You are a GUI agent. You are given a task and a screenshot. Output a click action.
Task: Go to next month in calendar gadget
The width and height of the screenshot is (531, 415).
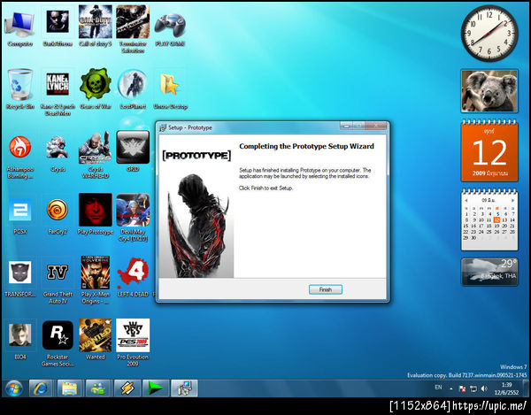[512, 200]
